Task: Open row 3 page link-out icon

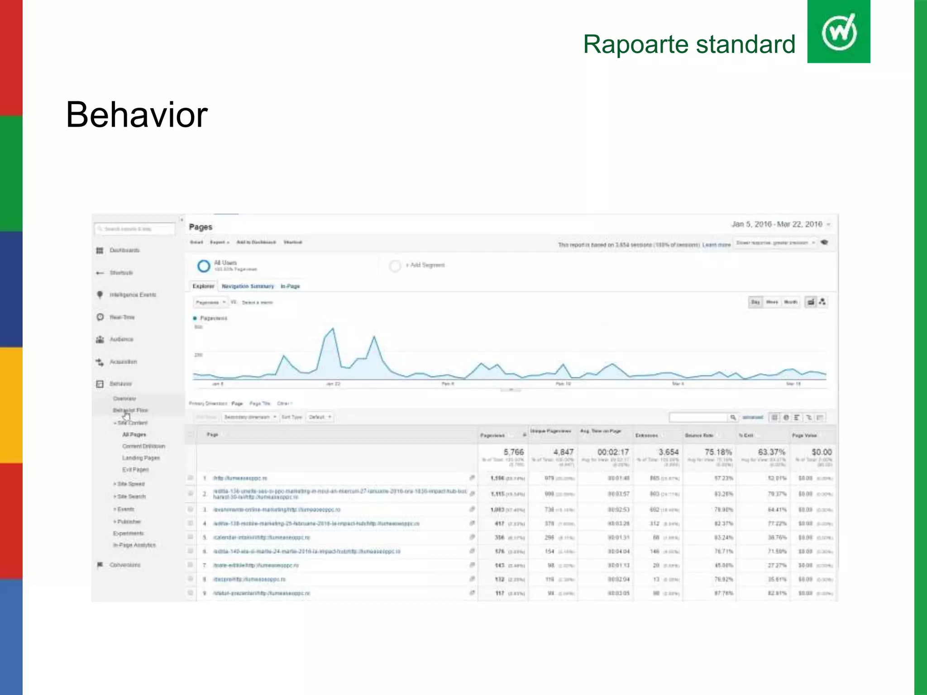Action: click(472, 509)
